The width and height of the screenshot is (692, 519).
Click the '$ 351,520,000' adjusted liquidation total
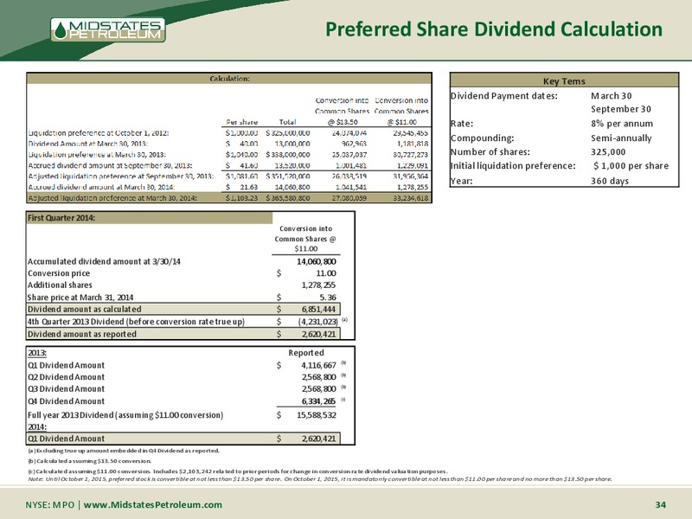tap(288, 176)
